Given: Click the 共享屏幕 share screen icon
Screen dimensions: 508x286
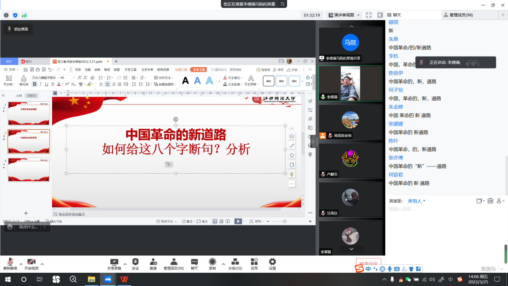Looking at the screenshot, I should 114,262.
